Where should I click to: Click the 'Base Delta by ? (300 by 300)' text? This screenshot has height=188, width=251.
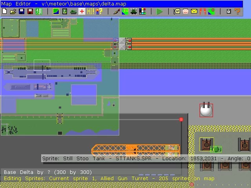coord(48,172)
